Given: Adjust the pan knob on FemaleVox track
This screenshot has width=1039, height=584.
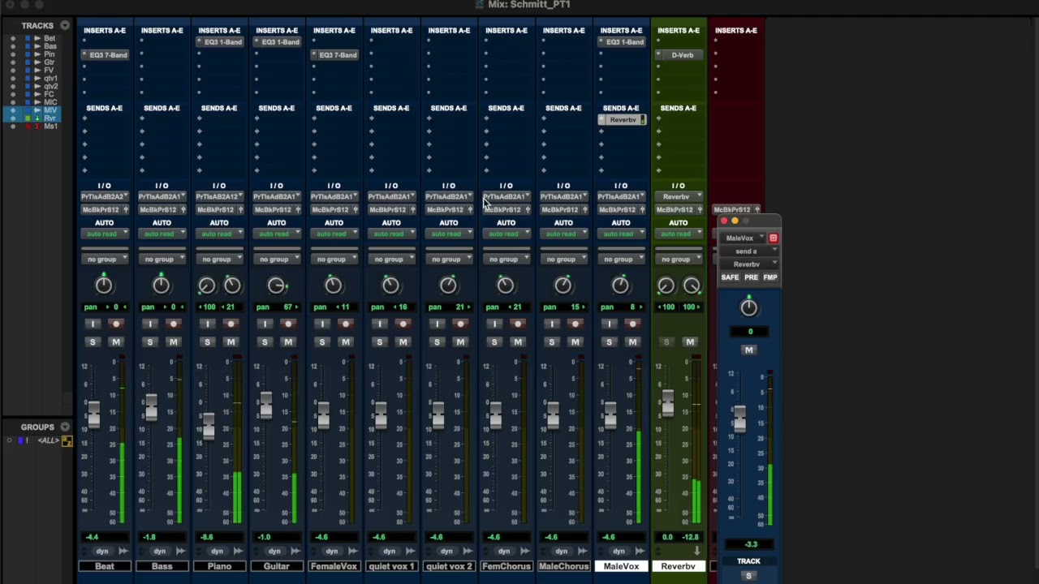Looking at the screenshot, I should [x=334, y=285].
